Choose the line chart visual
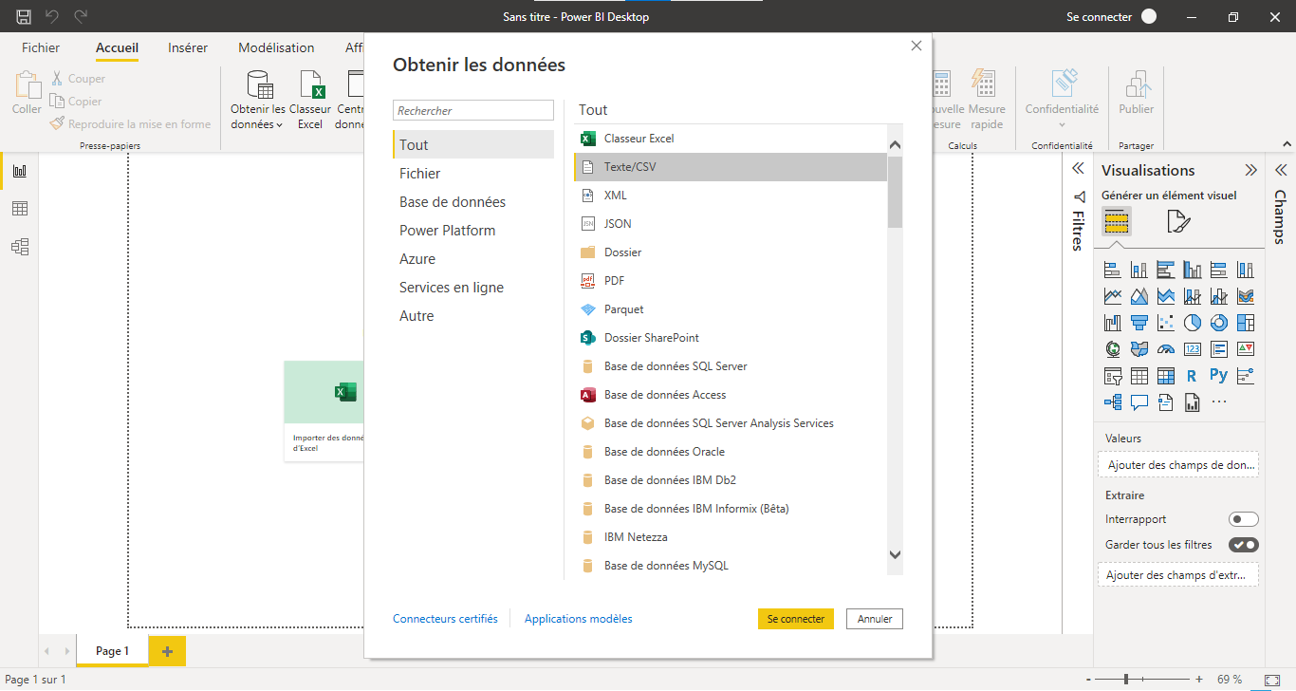Viewport: 1296px width, 691px height. pos(1114,296)
